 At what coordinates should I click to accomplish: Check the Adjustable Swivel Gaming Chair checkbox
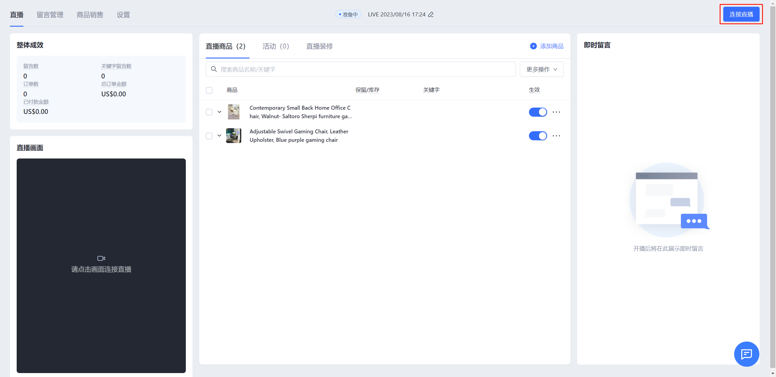[209, 136]
